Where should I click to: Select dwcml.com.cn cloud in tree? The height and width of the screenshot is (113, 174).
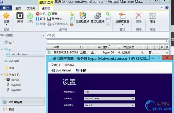[x=25, y=54]
